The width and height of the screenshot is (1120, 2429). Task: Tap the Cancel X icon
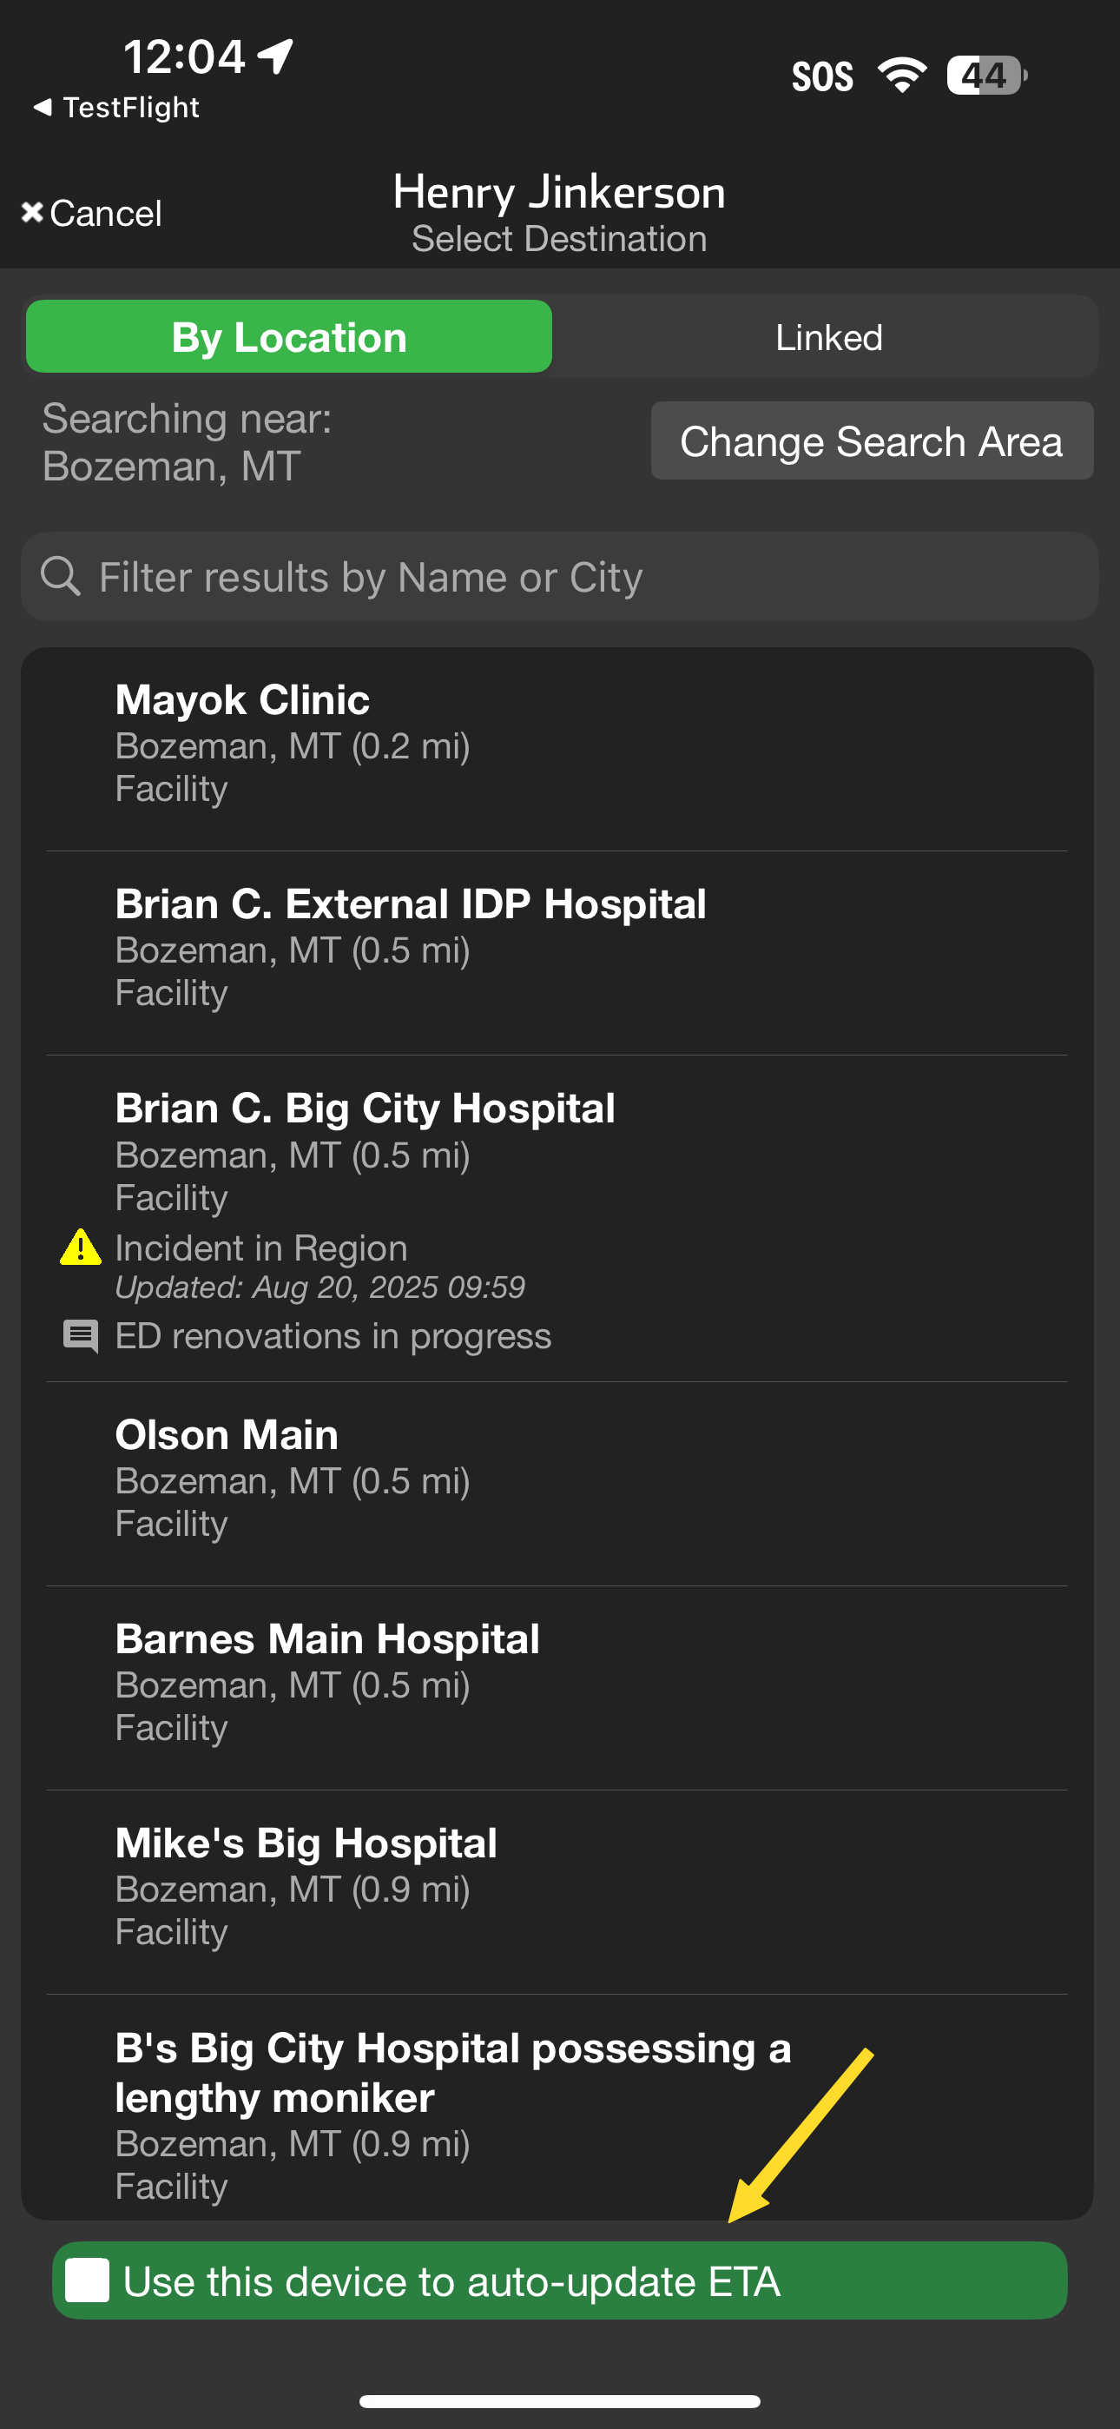coord(32,212)
